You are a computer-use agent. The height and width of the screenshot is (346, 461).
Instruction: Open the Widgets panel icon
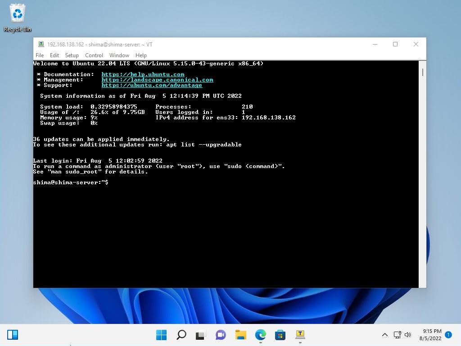[13, 335]
